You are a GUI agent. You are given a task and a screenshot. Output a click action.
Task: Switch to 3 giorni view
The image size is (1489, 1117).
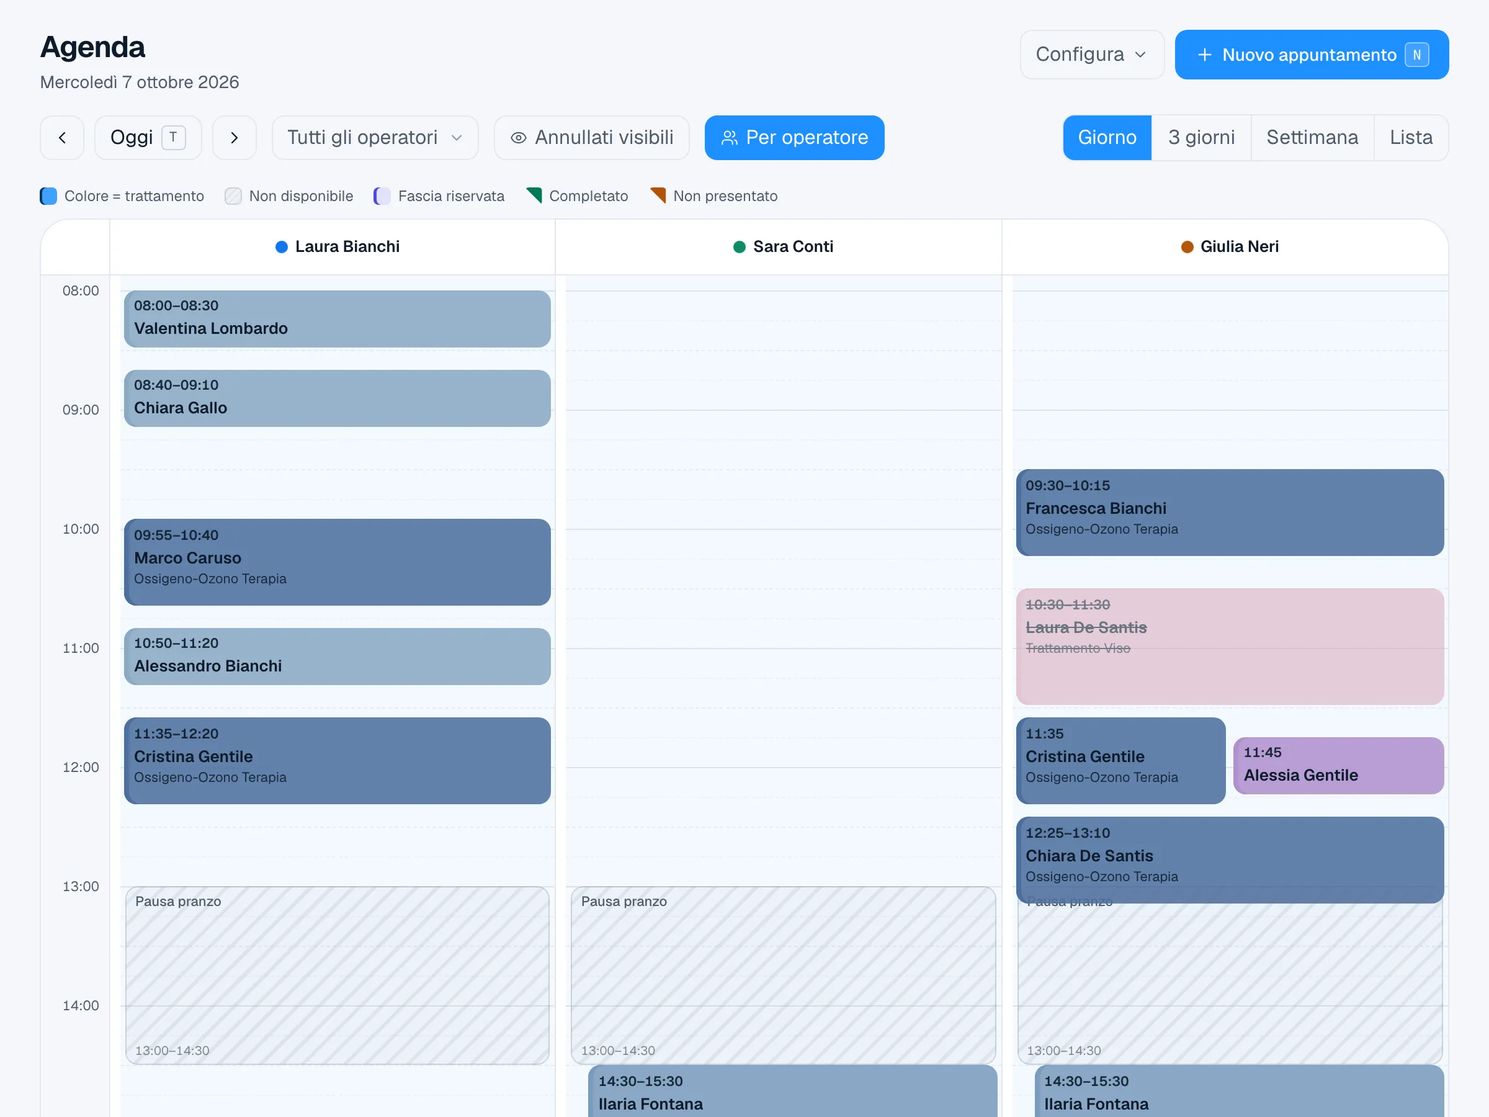pyautogui.click(x=1202, y=137)
